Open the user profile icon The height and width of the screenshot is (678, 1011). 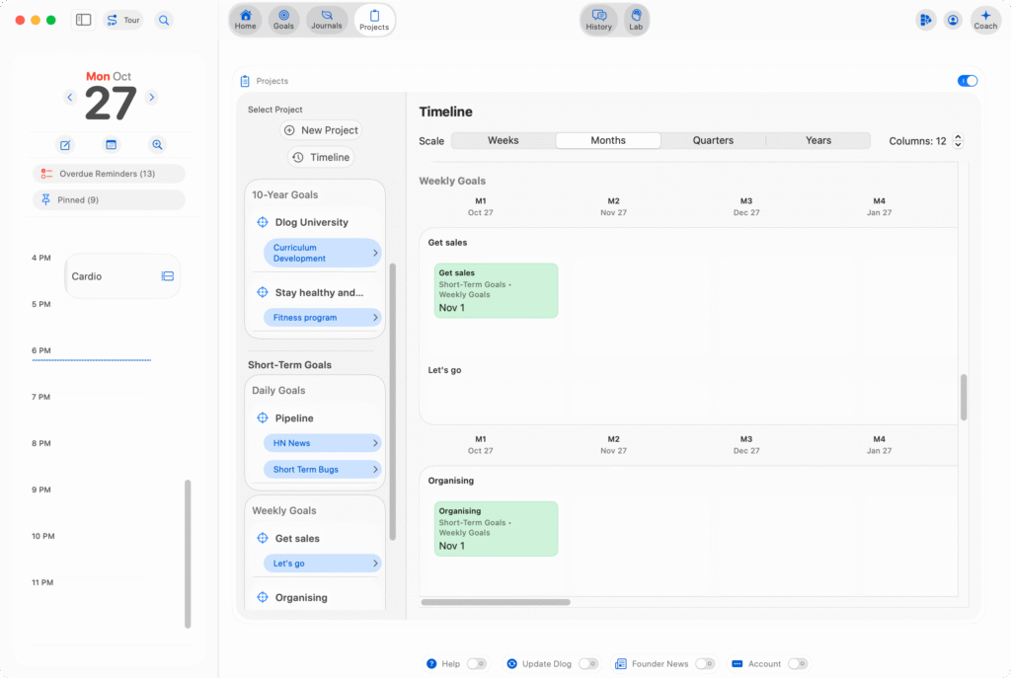pyautogui.click(x=953, y=20)
